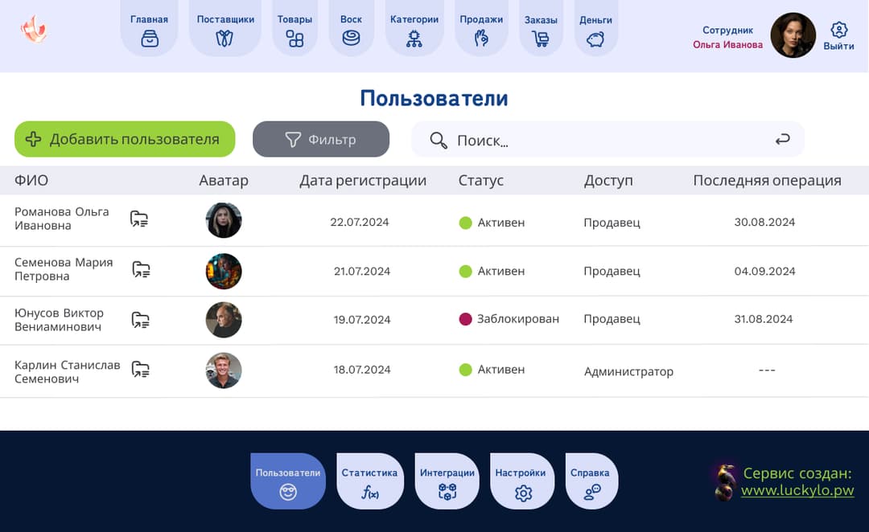Image resolution: width=869 pixels, height=532 pixels.
Task: Open the Фильтр dropdown
Action: tap(321, 139)
